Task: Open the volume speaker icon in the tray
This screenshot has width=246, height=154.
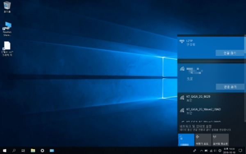Action: pyautogui.click(x=215, y=151)
